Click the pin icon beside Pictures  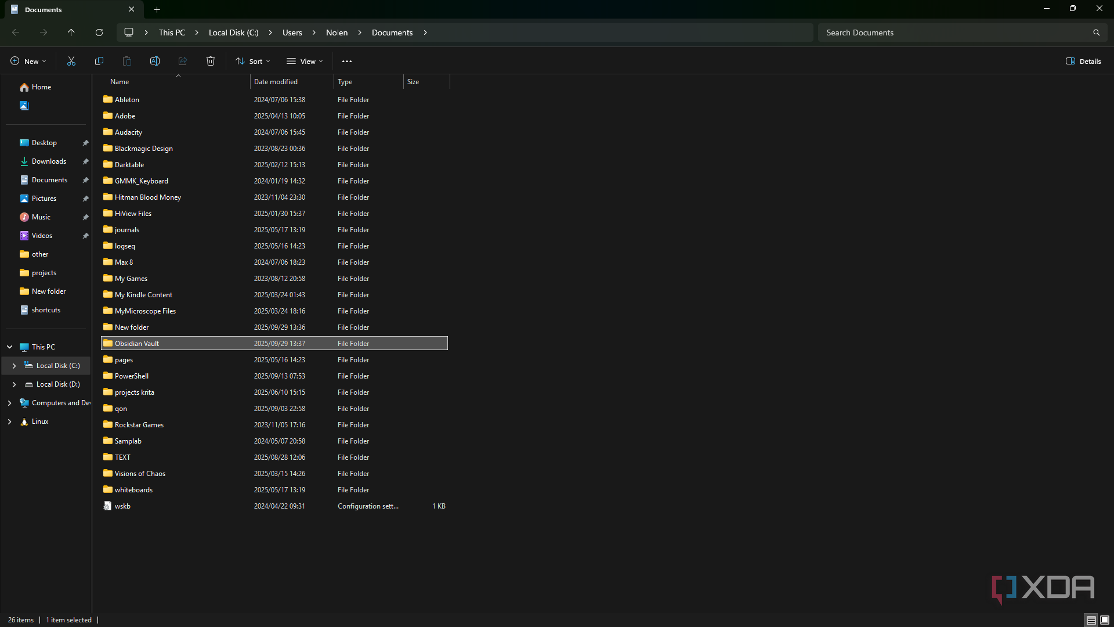[85, 199]
